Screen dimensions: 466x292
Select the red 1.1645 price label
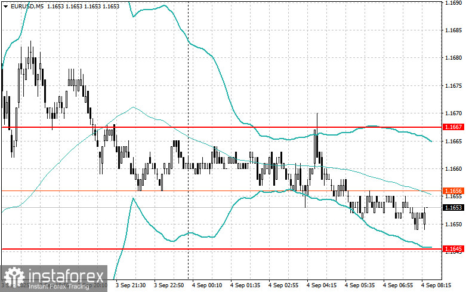click(x=453, y=249)
